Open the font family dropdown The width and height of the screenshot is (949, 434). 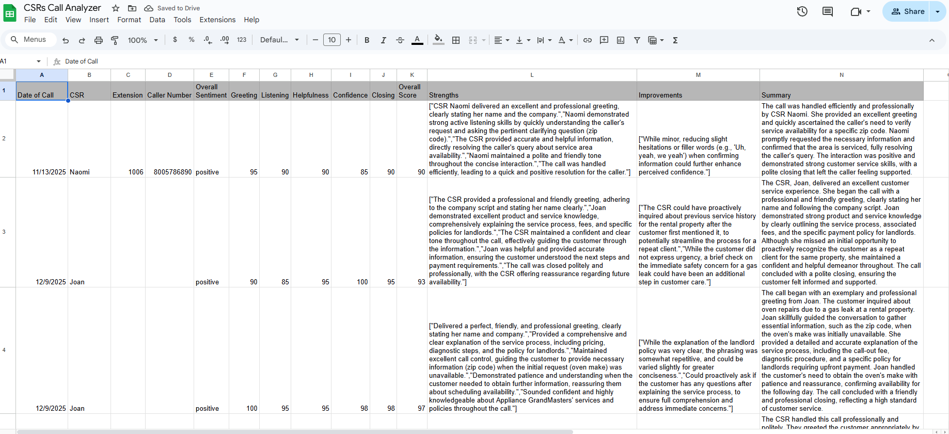(x=279, y=40)
